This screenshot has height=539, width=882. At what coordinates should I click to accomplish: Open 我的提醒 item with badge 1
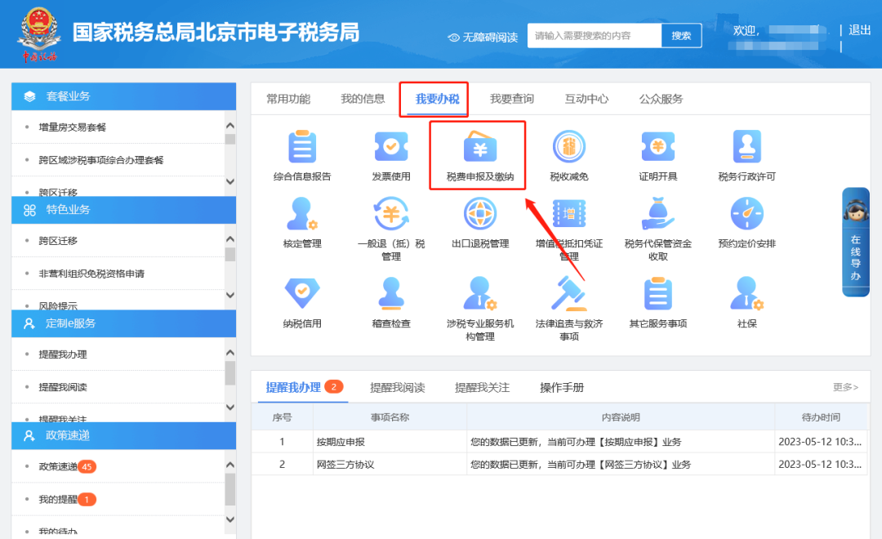point(67,499)
